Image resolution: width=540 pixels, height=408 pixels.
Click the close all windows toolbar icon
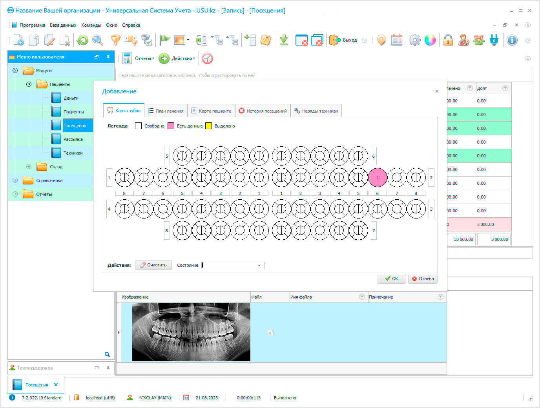(x=317, y=40)
